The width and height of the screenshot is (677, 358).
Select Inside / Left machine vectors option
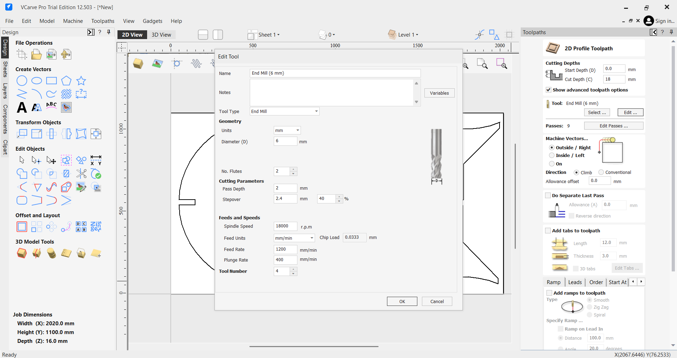click(x=552, y=155)
